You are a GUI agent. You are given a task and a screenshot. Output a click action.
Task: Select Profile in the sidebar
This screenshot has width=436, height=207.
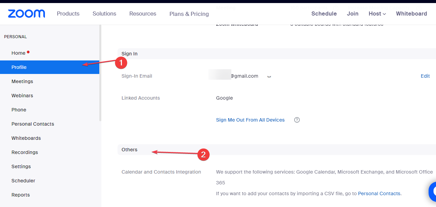click(x=50, y=67)
